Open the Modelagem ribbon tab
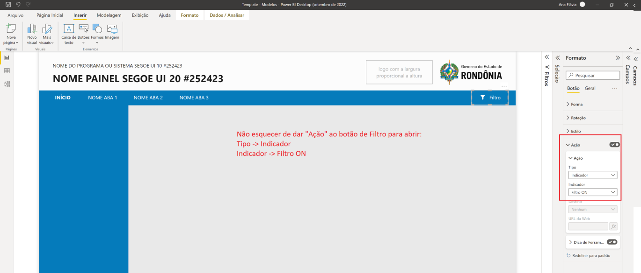Screen dimensions: 641x273 [109, 15]
